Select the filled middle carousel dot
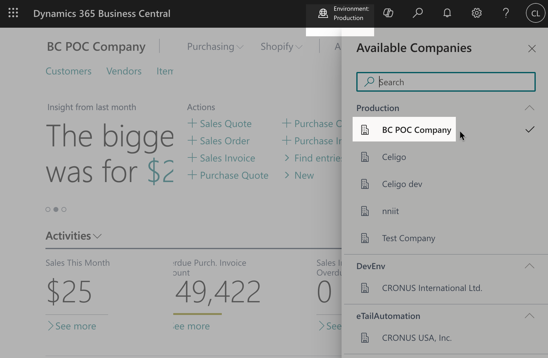 [x=56, y=209]
